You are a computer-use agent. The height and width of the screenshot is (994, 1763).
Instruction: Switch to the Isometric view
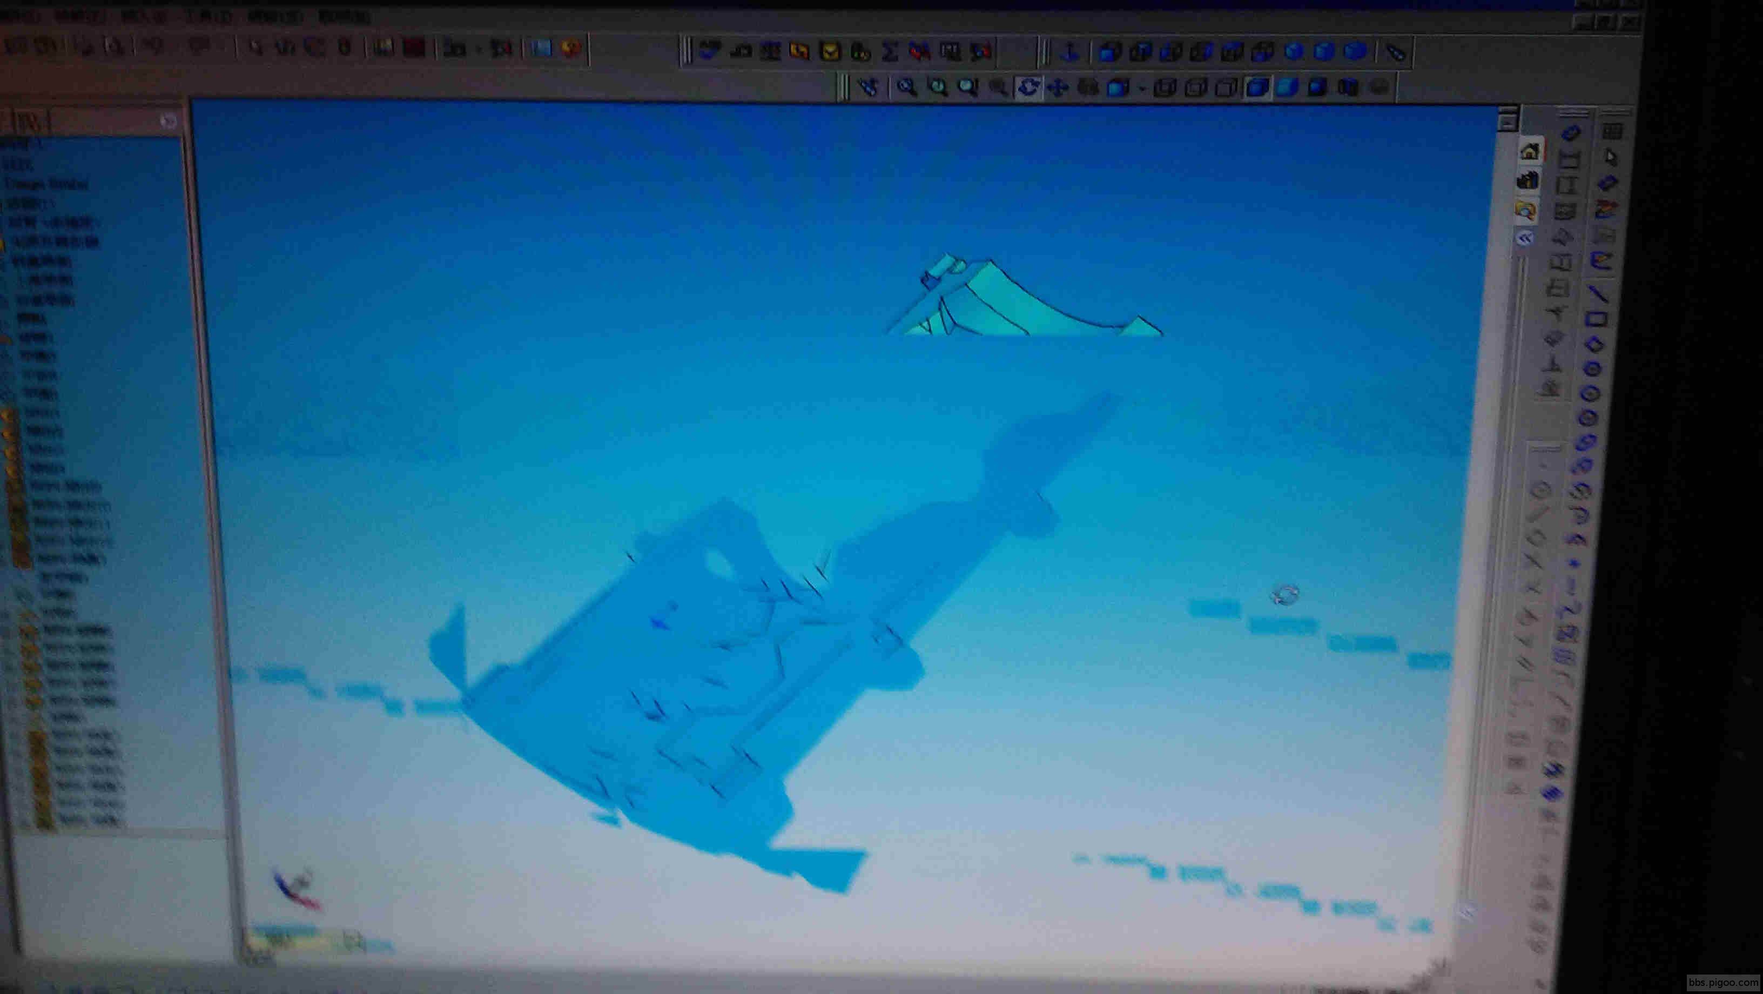click(1294, 51)
